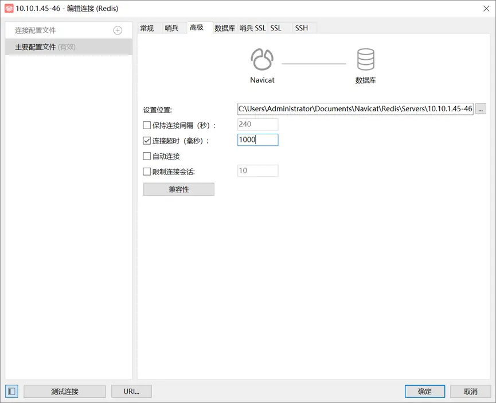Confirm with the 确定 button
The height and width of the screenshot is (403, 496).
(425, 392)
